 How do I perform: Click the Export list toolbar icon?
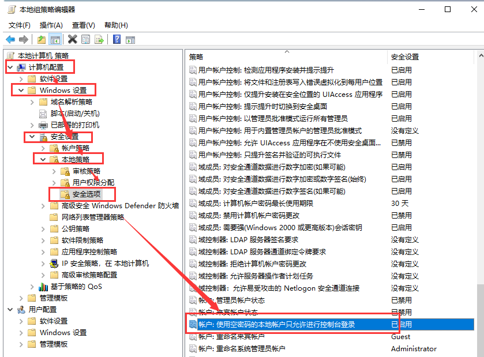tap(99, 39)
